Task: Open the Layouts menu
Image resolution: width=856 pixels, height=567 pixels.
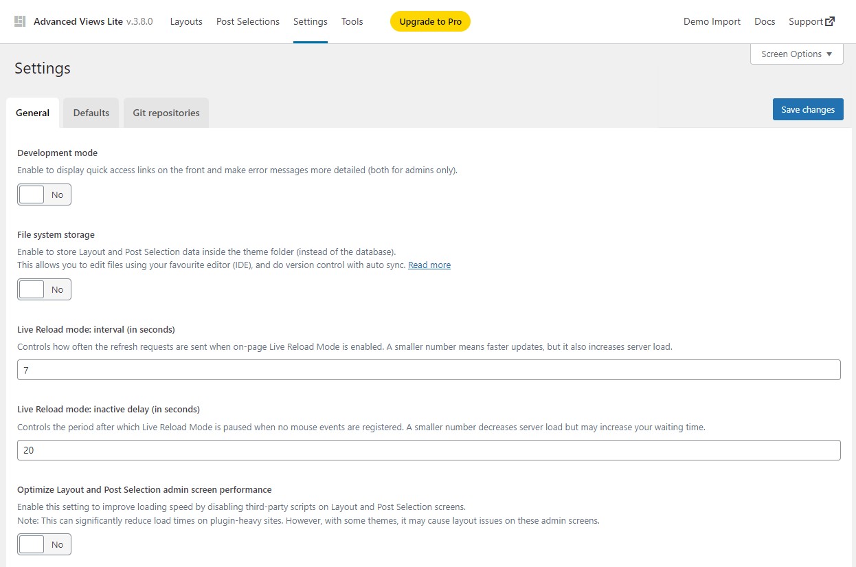Action: coord(185,21)
